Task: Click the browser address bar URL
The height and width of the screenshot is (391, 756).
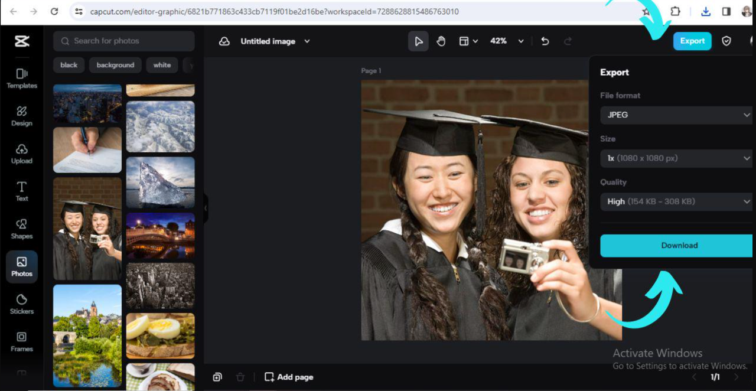Action: 274,11
